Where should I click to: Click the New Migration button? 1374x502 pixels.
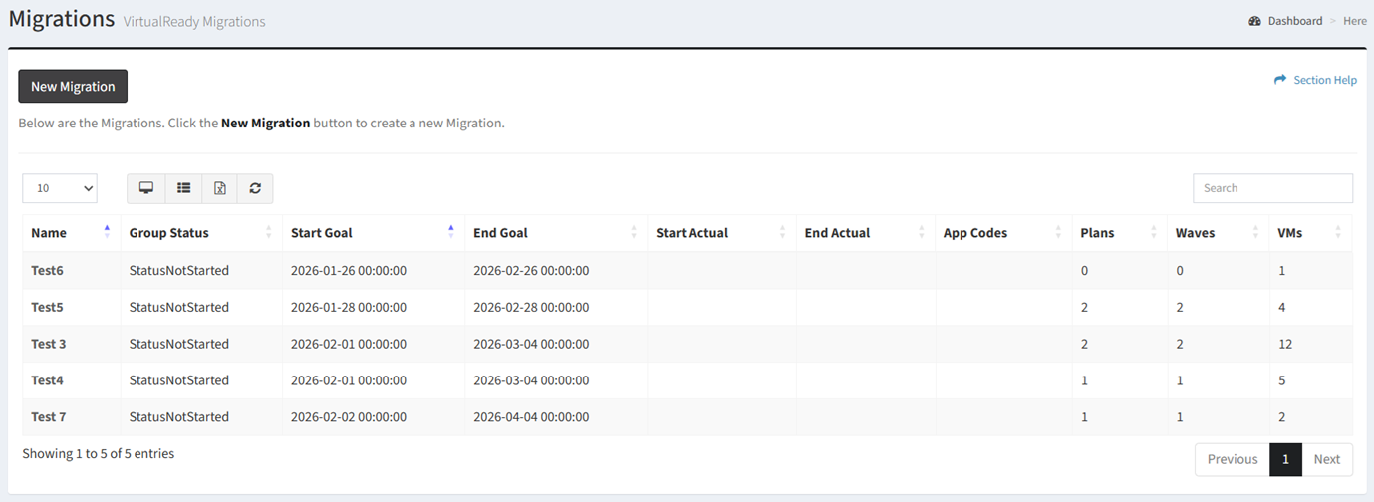click(73, 87)
